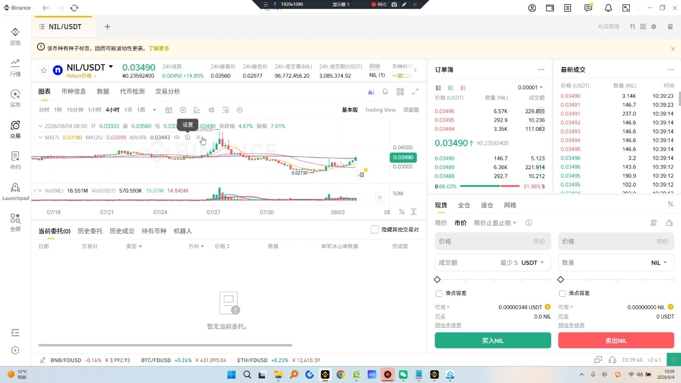Toggle percentage scale on the chart axis
The width and height of the screenshot is (681, 383).
(x=402, y=212)
